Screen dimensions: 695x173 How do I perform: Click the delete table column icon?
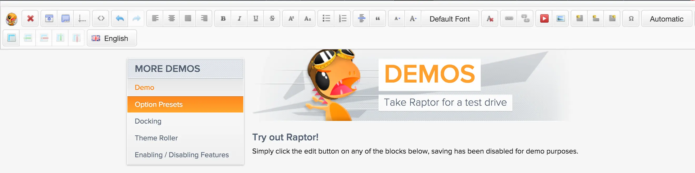(76, 38)
